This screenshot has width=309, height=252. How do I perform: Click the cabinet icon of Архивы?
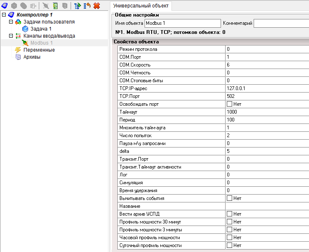[18, 57]
